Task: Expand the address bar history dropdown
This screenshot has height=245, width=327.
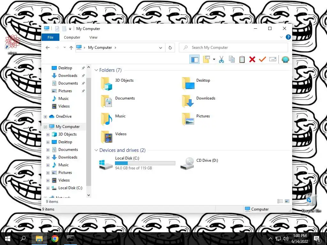Action: tap(161, 48)
